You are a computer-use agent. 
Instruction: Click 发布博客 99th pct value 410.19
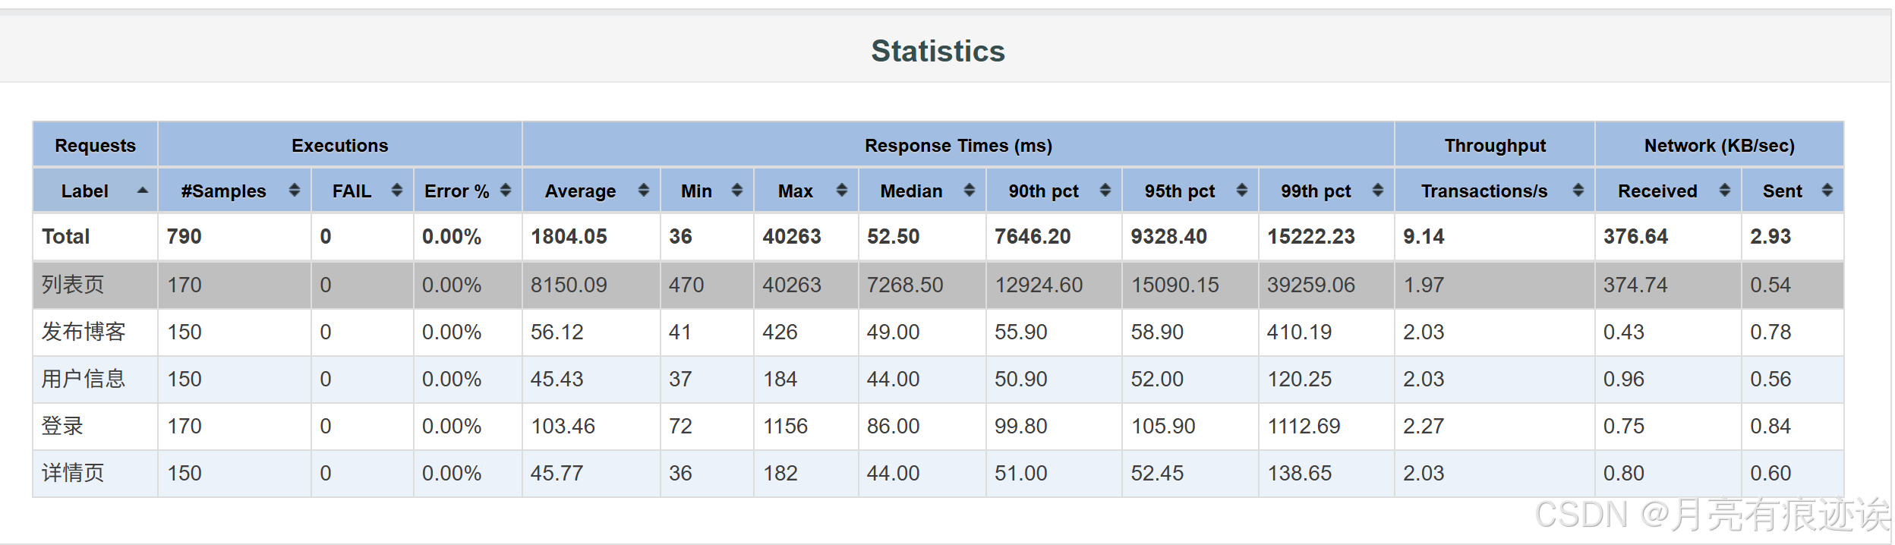[1299, 332]
